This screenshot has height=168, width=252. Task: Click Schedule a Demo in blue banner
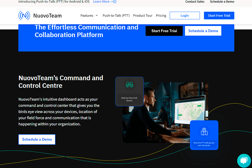click(x=203, y=31)
